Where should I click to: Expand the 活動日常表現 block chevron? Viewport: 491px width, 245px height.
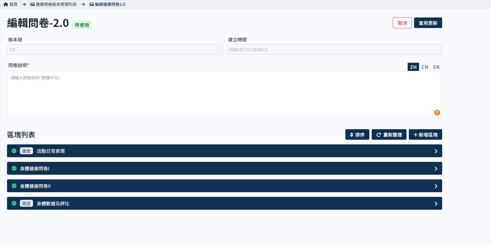[x=436, y=151]
